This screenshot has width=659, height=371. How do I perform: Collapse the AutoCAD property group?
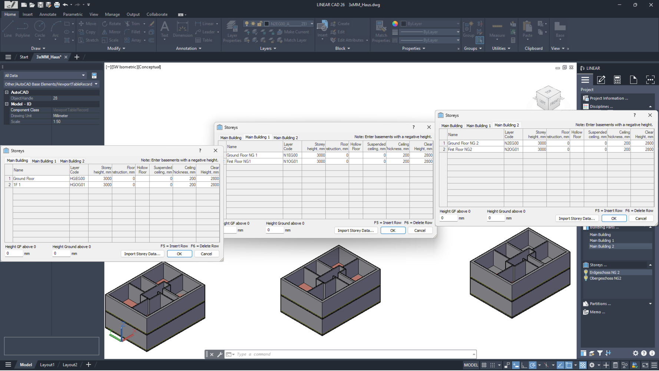coord(7,92)
